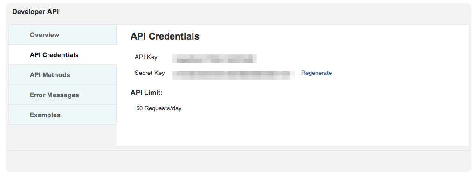476x176 pixels.
Task: Click empty space right of Regenerate link
Action: 400,73
